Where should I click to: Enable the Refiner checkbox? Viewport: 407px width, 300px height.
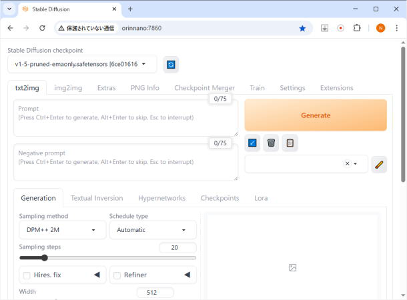[x=117, y=275]
